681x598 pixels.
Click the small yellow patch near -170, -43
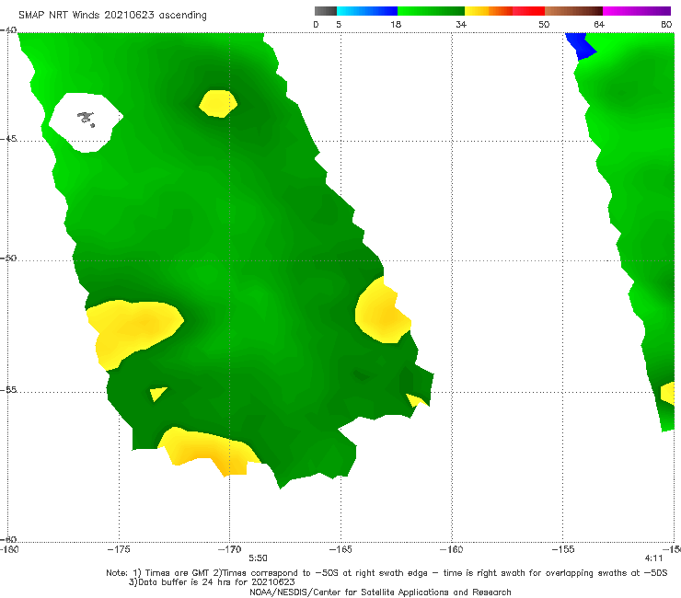pyautogui.click(x=218, y=103)
